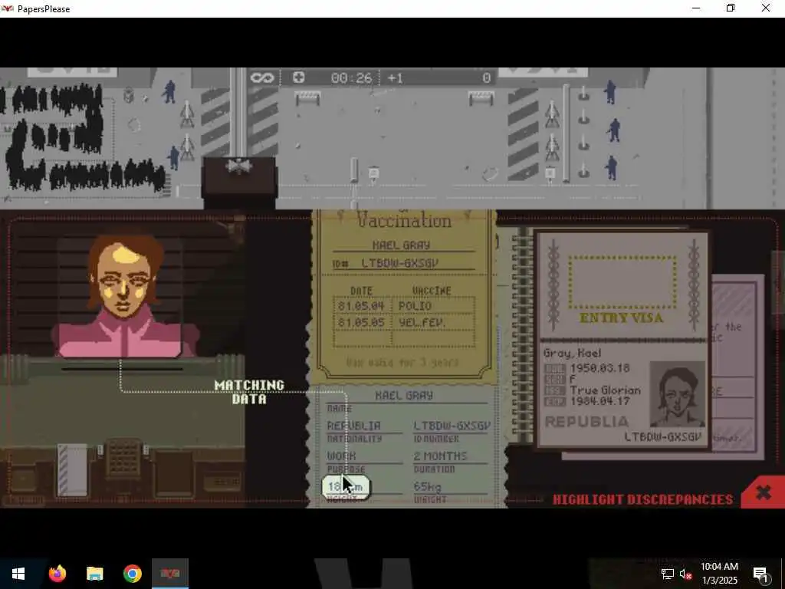
Task: Click REPUBLIA nationality on entry permit
Action: pyautogui.click(x=354, y=426)
